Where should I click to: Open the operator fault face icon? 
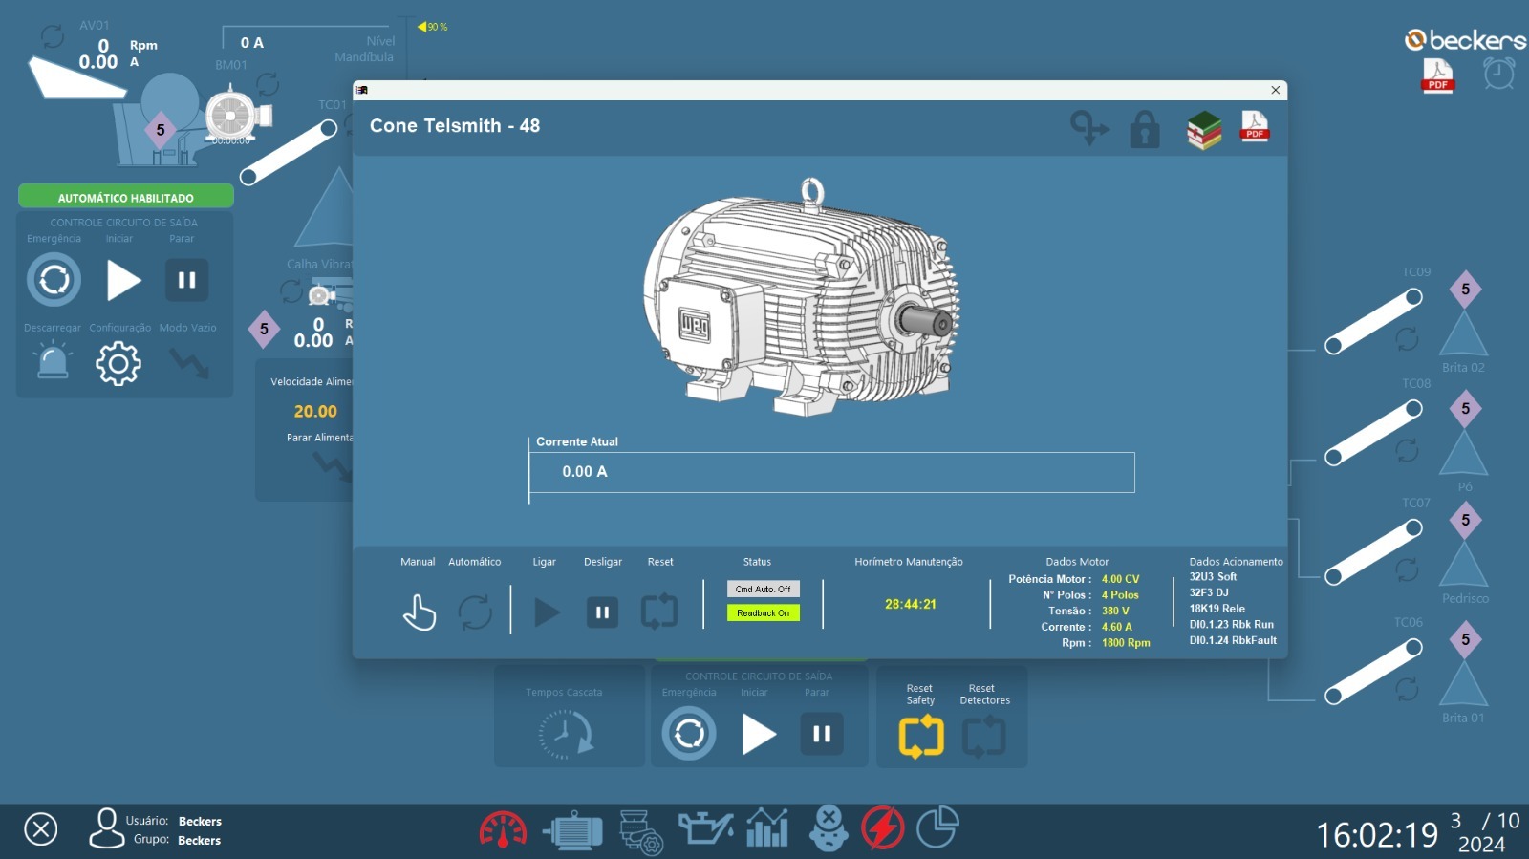point(829,828)
